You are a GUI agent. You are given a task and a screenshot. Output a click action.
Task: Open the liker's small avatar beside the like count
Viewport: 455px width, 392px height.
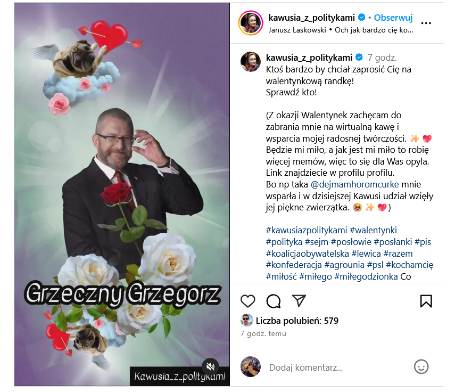[x=246, y=320]
